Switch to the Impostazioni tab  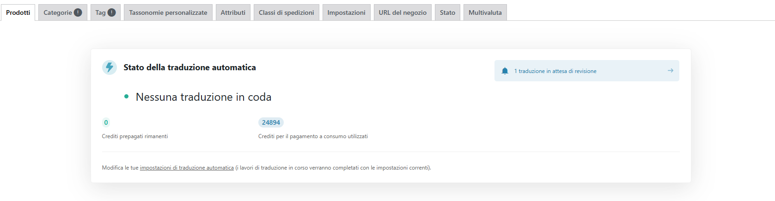[346, 12]
